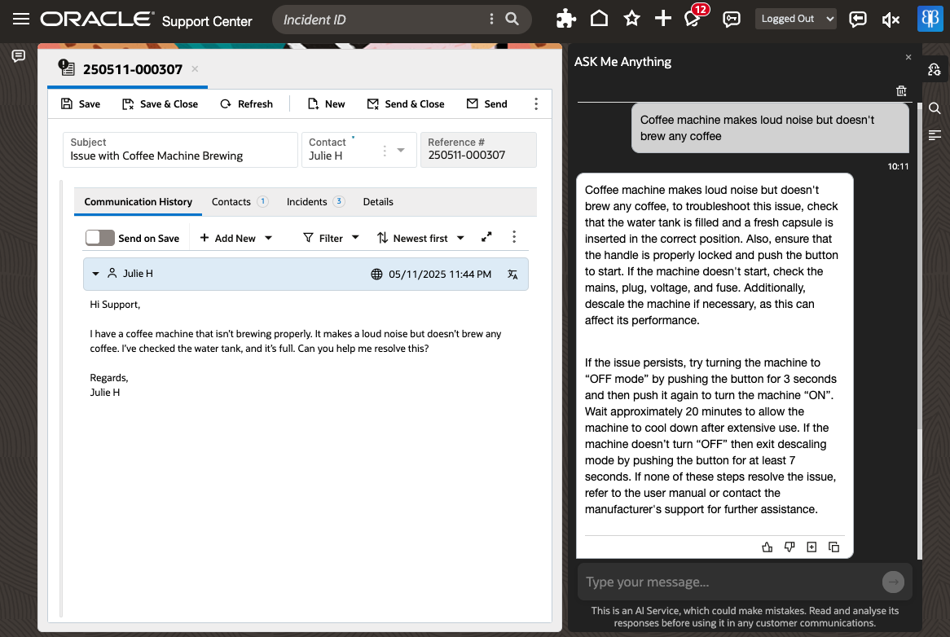Click the Oracle Support Center logo
This screenshot has width=950, height=637.
click(x=146, y=20)
